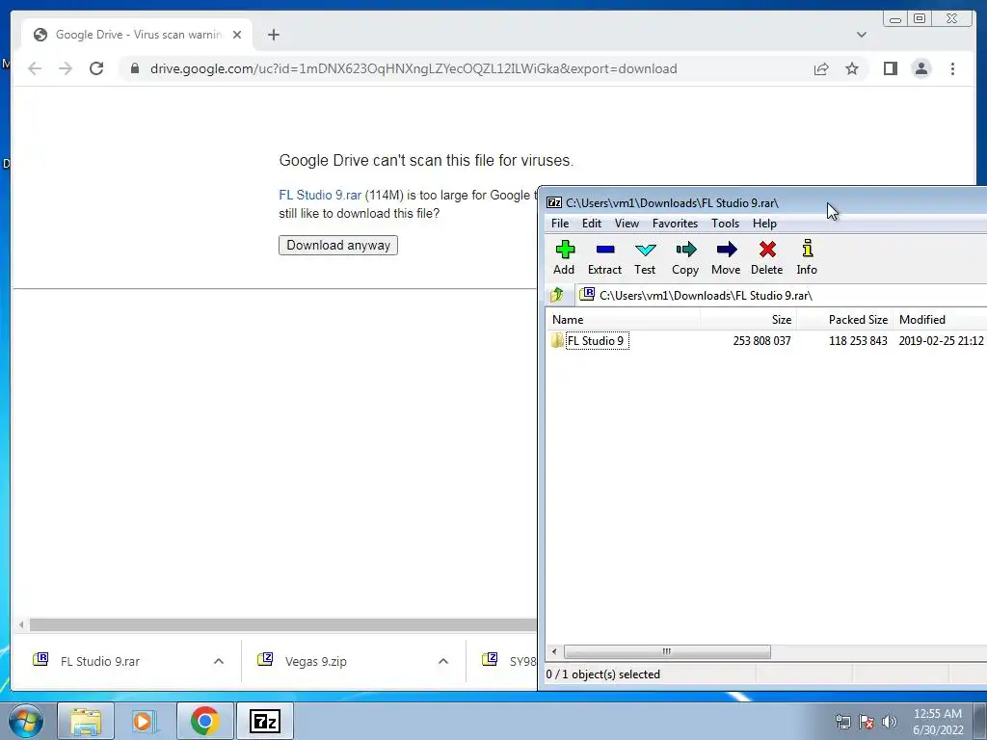987x740 pixels.
Task: Click the Copy icon in 7-Zip toolbar
Action: pyautogui.click(x=685, y=258)
